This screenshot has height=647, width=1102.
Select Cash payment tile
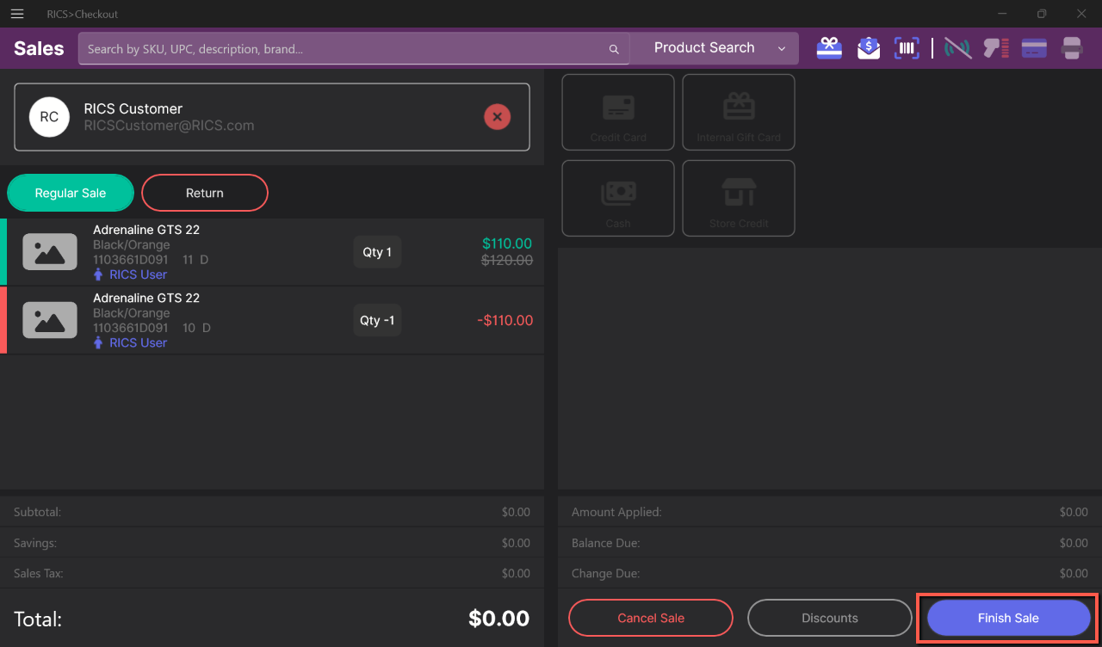pos(618,198)
